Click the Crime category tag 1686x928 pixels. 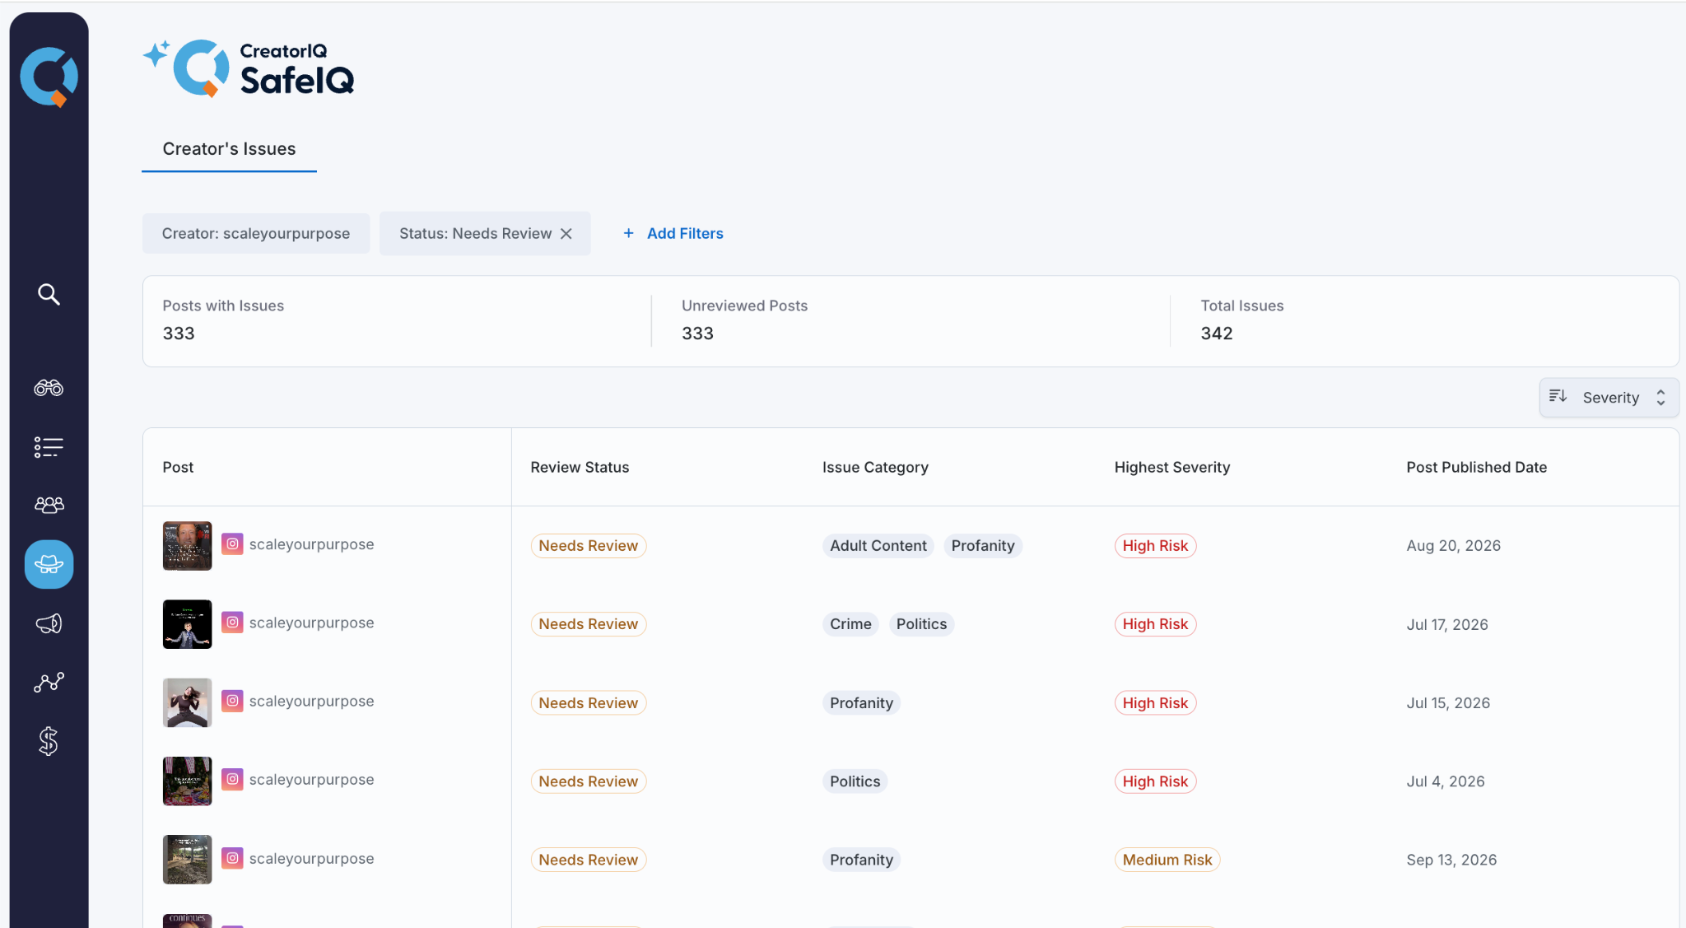tap(850, 624)
